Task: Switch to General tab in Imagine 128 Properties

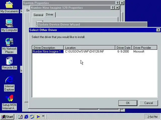Action: click(x=38, y=15)
